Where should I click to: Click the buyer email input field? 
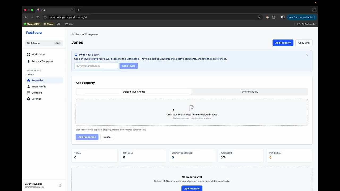point(96,66)
